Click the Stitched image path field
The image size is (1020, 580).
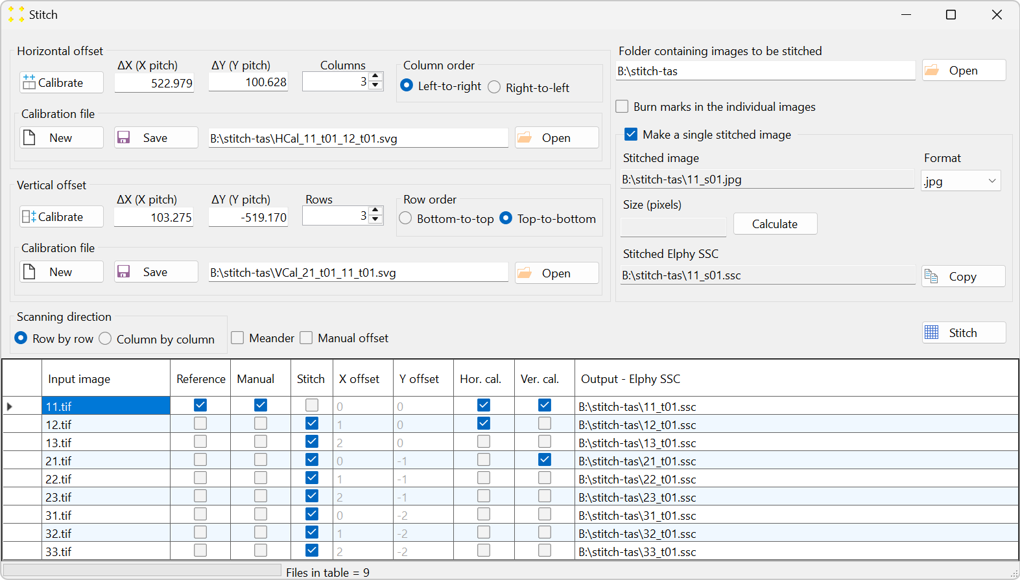tap(767, 180)
